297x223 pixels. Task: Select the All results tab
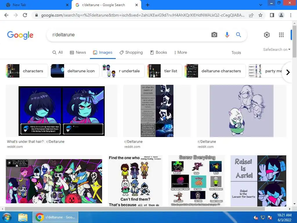tap(57, 53)
